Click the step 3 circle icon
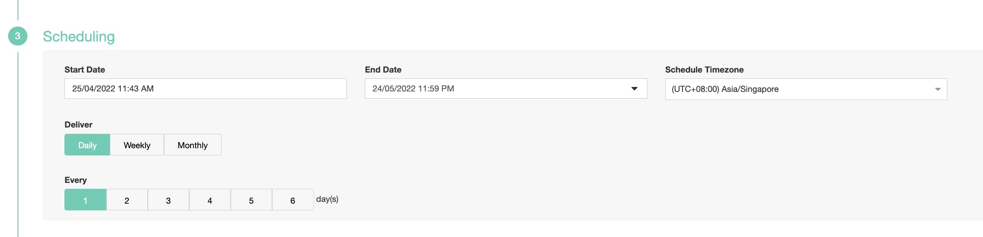 click(18, 36)
